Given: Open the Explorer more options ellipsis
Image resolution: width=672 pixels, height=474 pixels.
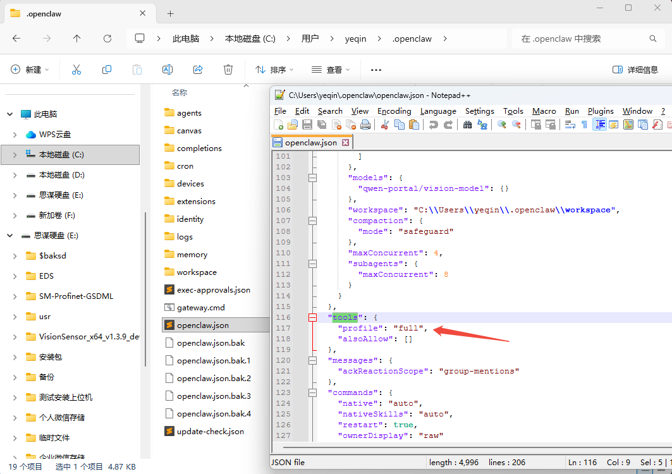Looking at the screenshot, I should click(x=376, y=70).
